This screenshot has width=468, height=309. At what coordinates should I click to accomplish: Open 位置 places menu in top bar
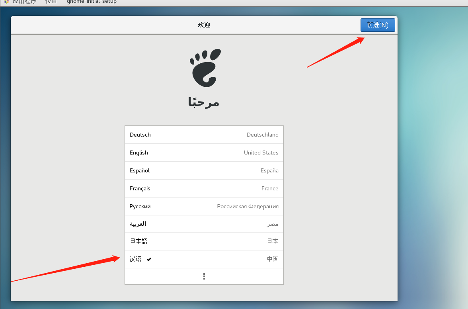[x=51, y=2]
